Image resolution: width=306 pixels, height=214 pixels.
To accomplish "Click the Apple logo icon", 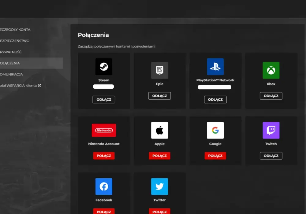I will [159, 131].
